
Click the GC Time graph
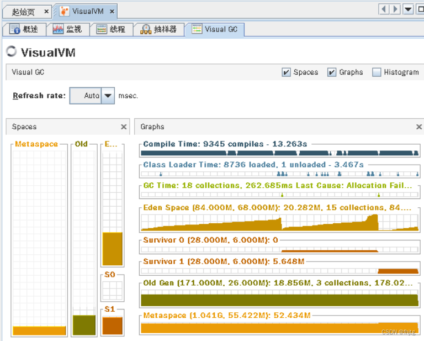(279, 195)
